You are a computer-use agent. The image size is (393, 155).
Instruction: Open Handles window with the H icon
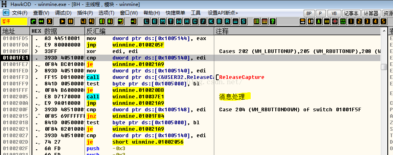point(187,21)
